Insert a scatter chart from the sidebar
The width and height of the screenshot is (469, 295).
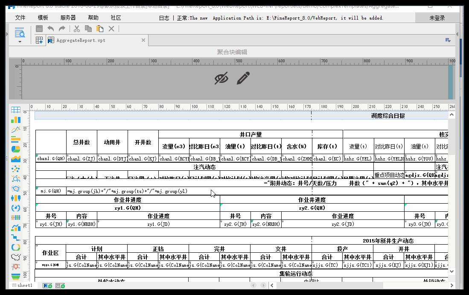click(x=15, y=169)
